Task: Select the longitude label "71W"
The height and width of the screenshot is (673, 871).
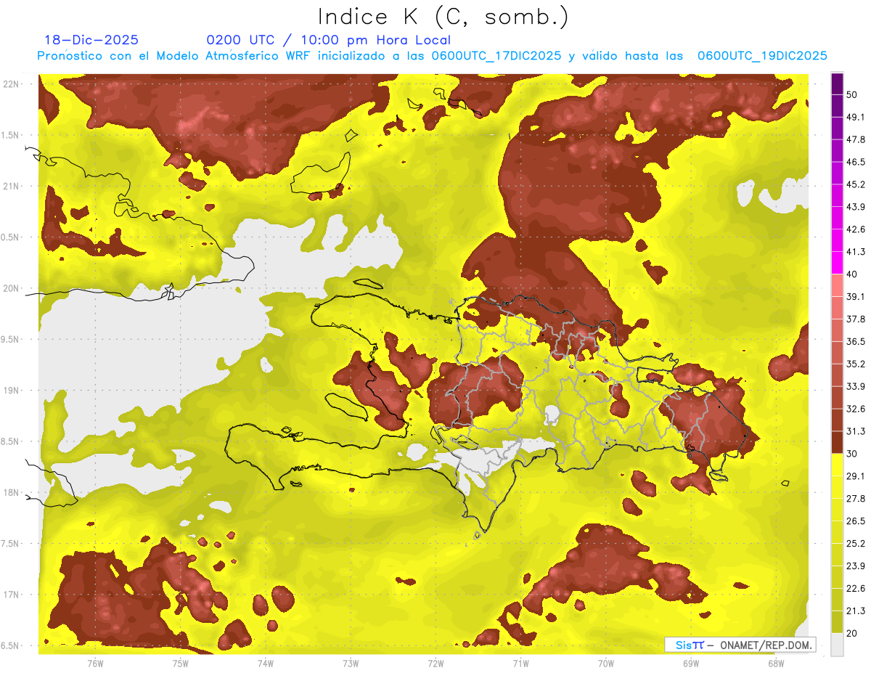Action: [x=520, y=664]
